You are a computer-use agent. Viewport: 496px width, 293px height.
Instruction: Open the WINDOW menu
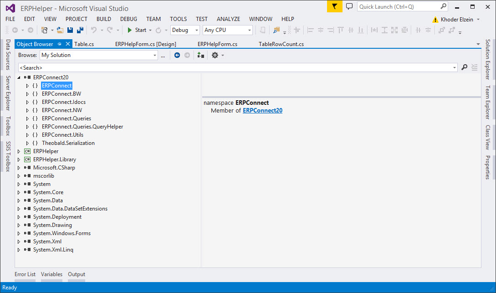pyautogui.click(x=261, y=19)
